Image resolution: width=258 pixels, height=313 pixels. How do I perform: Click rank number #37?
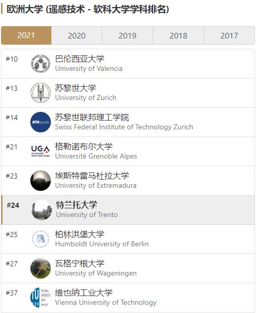(12, 293)
